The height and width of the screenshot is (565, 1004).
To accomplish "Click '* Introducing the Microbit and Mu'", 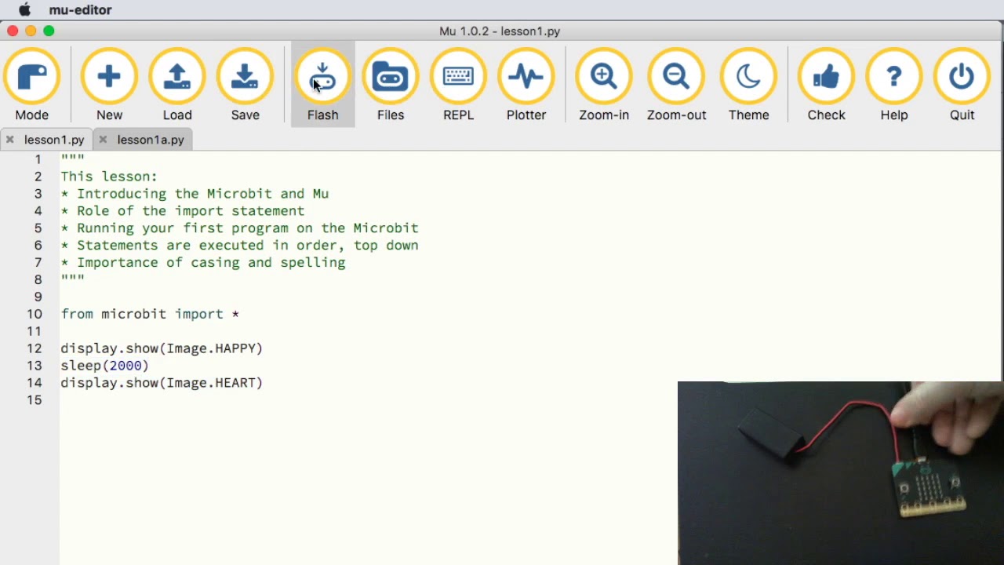I will point(195,194).
